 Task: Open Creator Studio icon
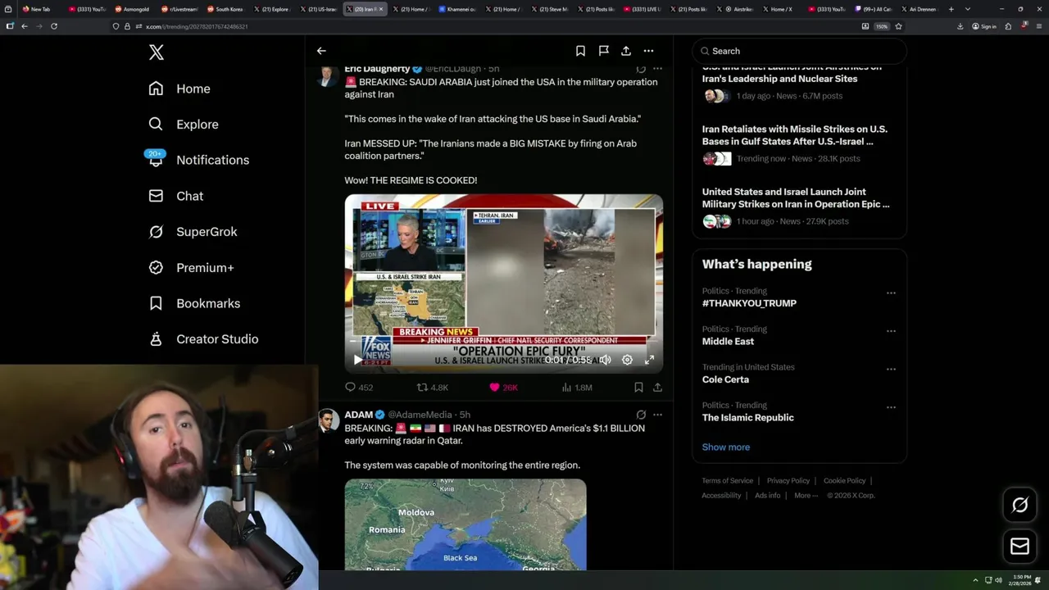click(x=156, y=338)
